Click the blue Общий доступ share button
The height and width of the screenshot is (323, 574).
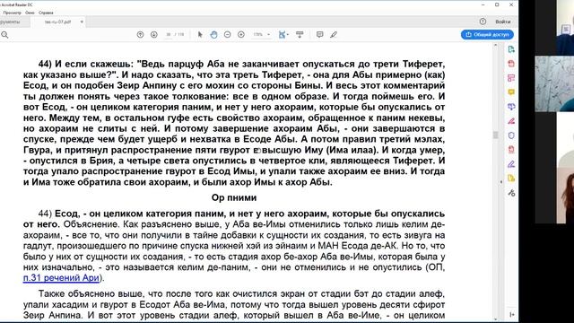pos(487,34)
